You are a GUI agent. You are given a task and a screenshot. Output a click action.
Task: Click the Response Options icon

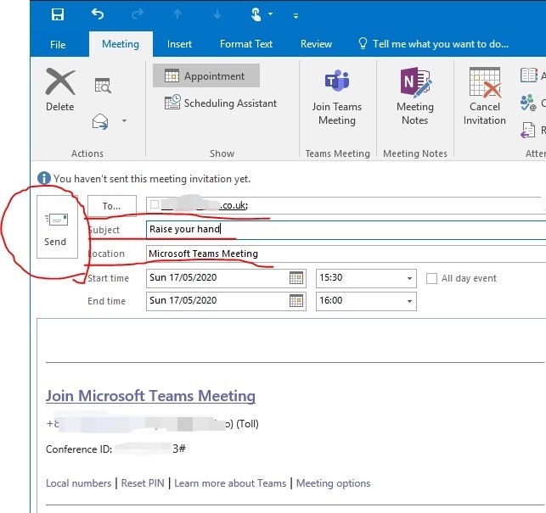click(x=528, y=131)
